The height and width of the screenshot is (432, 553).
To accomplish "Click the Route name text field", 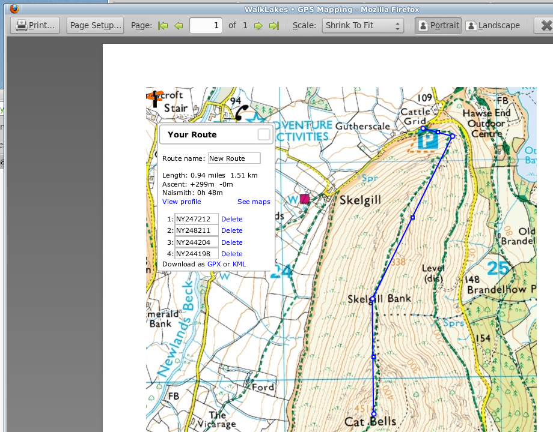I will click(x=234, y=158).
